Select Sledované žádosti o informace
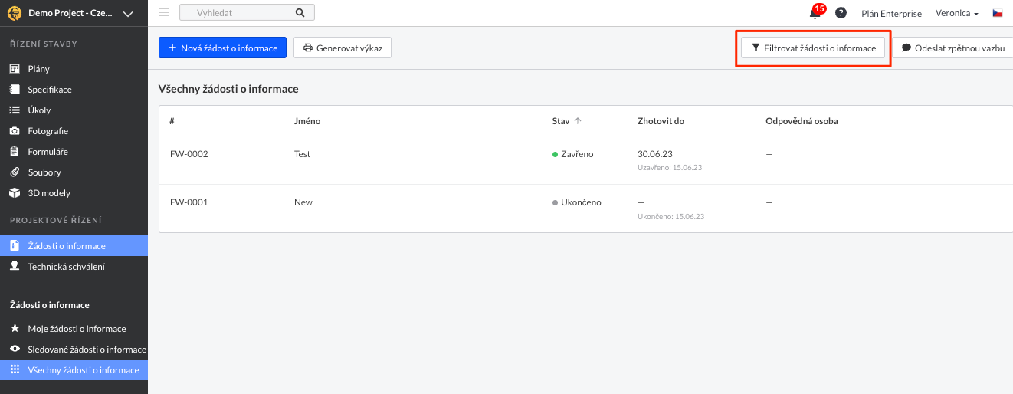The width and height of the screenshot is (1013, 394). click(87, 350)
